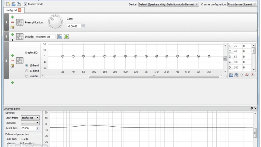The image size is (261, 147).
Task: Invert the Graphic EQ response
Action: click(x=242, y=75)
